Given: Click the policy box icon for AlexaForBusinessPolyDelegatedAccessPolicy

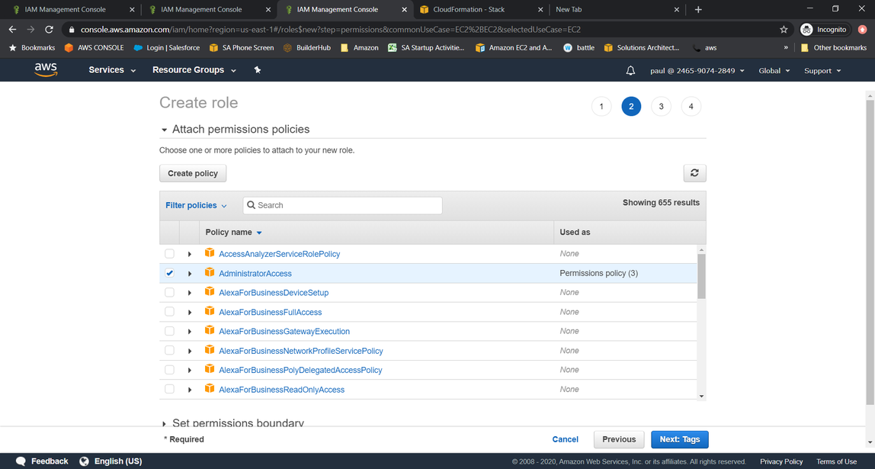Looking at the screenshot, I should [210, 369].
